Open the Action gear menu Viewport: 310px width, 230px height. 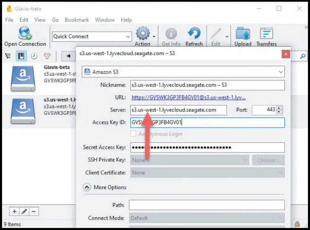(143, 33)
